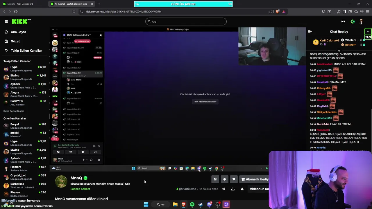
Task: Click the share page icon in address bar
Action: pos(270,12)
